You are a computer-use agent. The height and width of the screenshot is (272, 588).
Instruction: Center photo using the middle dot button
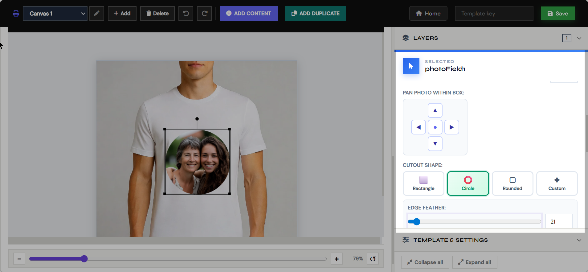point(435,127)
